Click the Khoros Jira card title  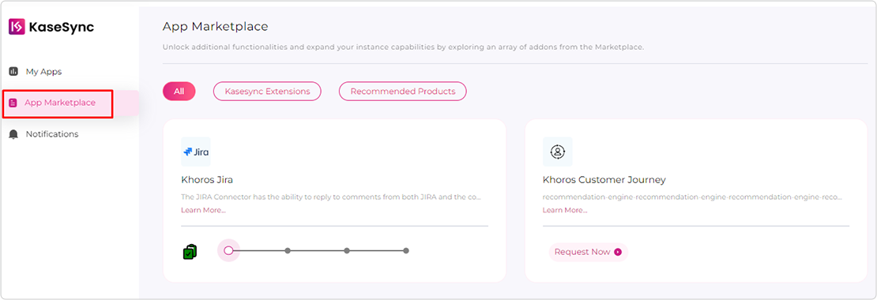207,180
